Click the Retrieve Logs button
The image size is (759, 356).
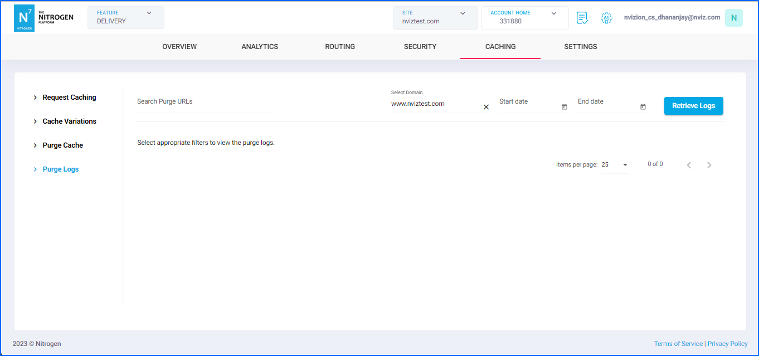[x=693, y=106]
